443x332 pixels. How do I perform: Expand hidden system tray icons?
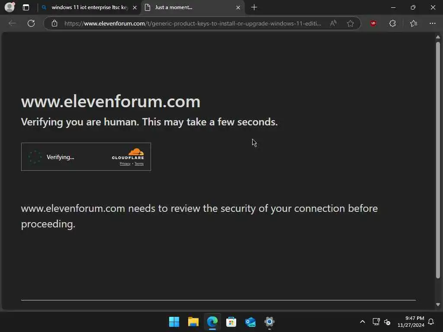click(363, 322)
